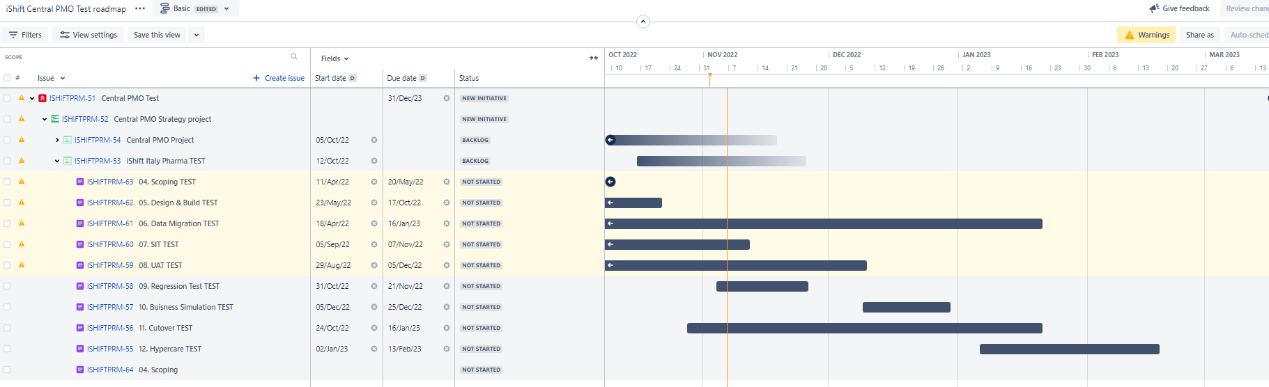The height and width of the screenshot is (387, 1269).
Task: Click the search icon in Scope header
Action: pyautogui.click(x=294, y=57)
